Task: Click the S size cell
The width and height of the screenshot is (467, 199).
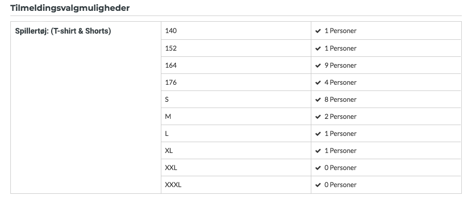Action: point(236,100)
